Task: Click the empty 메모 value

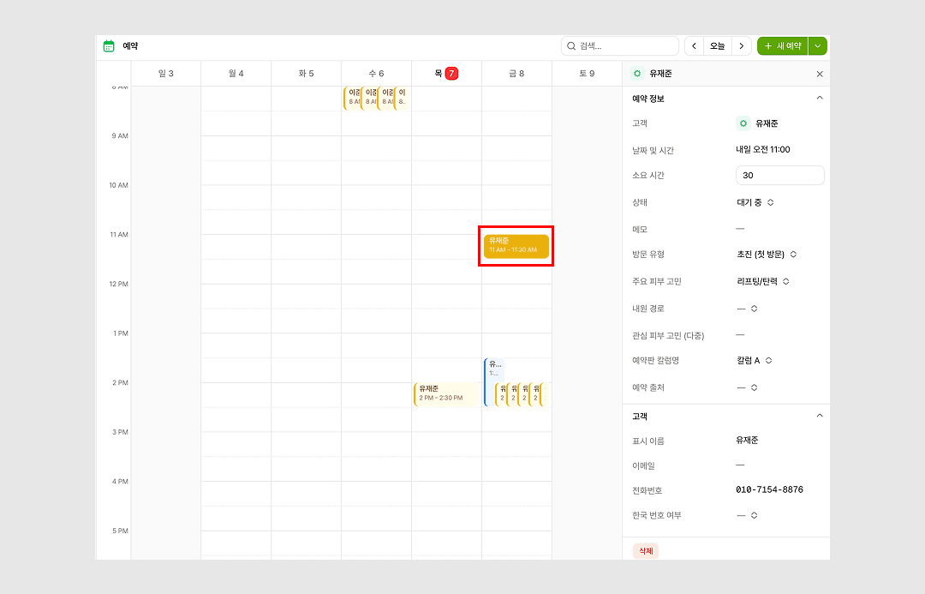Action: coord(740,229)
